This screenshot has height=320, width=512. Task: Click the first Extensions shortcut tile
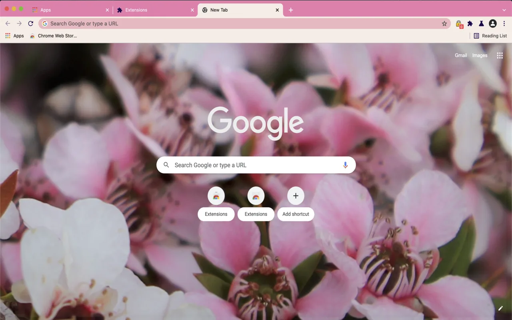[x=216, y=203]
